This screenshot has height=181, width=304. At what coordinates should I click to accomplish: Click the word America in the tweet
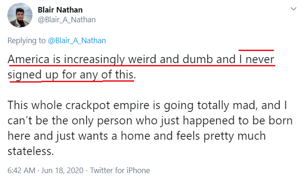(28, 59)
